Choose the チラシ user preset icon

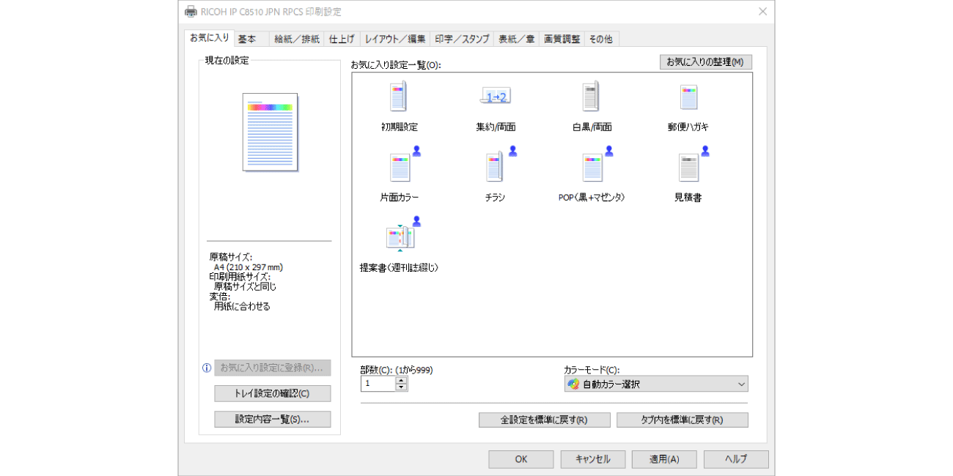pyautogui.click(x=494, y=168)
